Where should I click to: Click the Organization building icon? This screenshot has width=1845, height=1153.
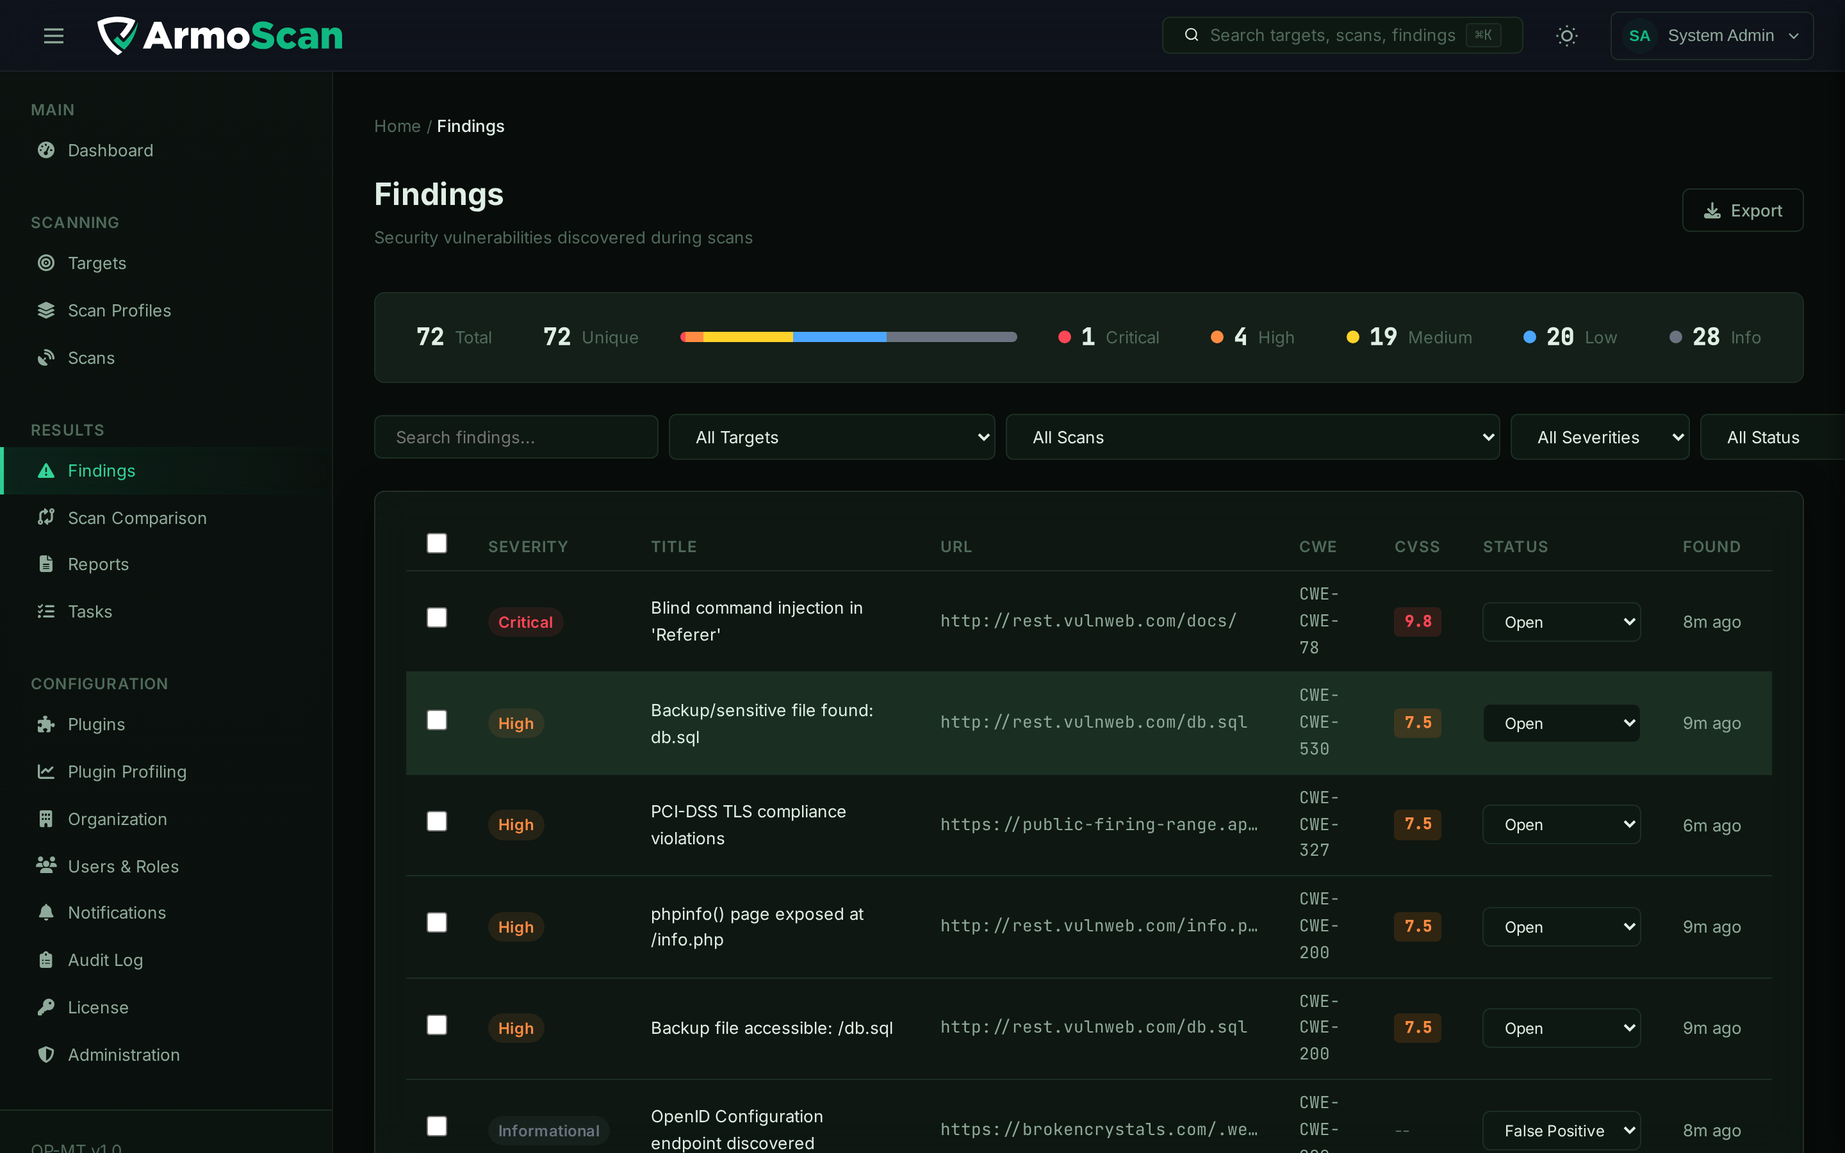coord(45,819)
